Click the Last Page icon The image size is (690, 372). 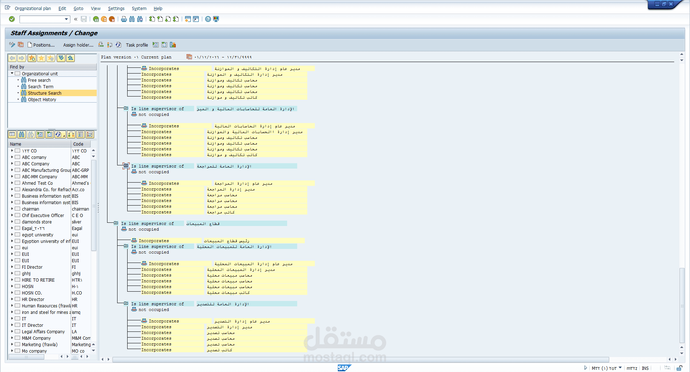pyautogui.click(x=176, y=19)
